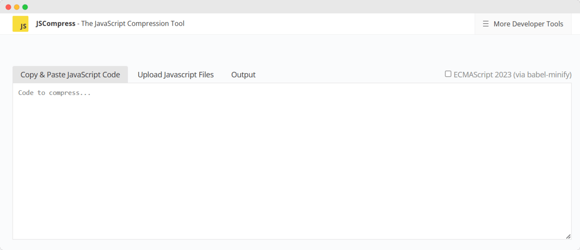Focus the code to compress text area
Screen dimensions: 580x250
[x=292, y=162]
